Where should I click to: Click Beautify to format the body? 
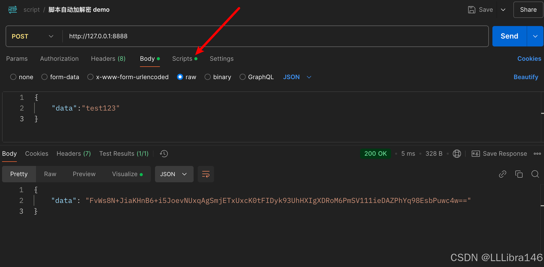(x=526, y=77)
